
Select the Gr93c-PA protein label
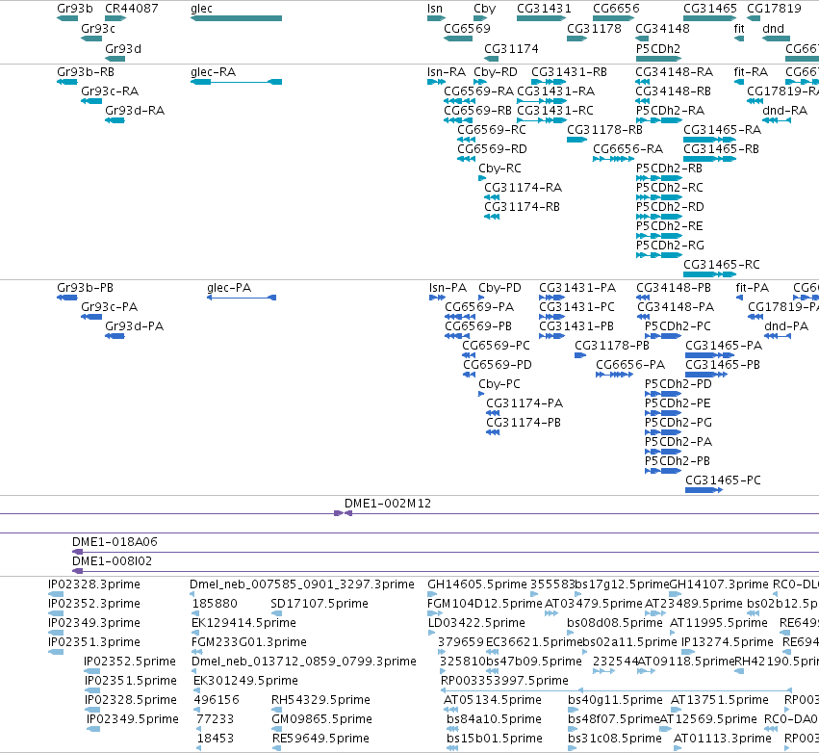[109, 307]
